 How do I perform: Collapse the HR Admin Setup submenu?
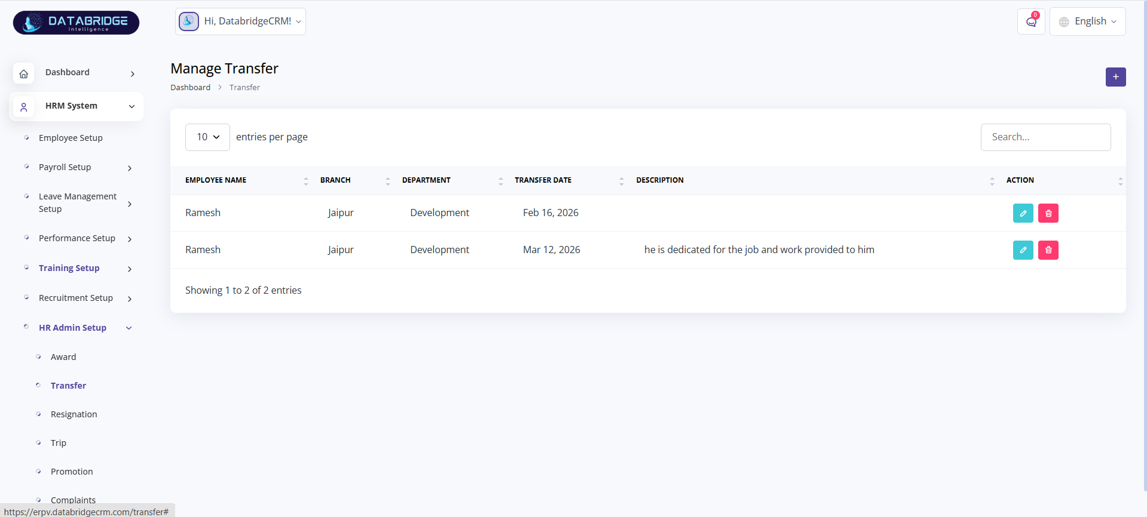pyautogui.click(x=129, y=328)
